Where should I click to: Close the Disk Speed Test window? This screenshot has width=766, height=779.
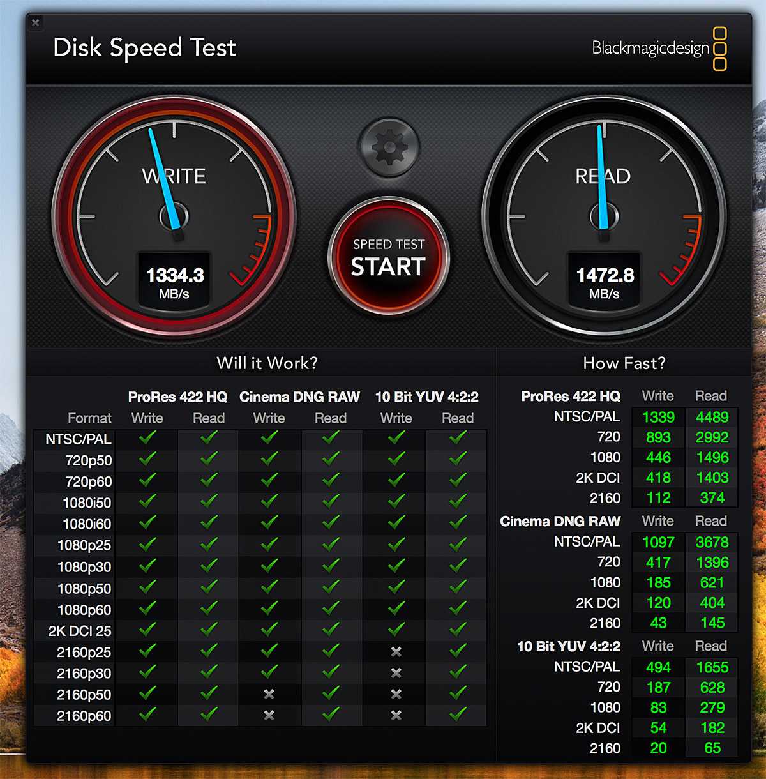[x=36, y=23]
